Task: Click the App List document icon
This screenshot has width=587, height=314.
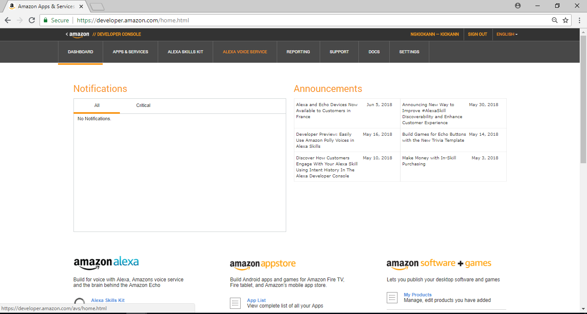Action: [235, 303]
